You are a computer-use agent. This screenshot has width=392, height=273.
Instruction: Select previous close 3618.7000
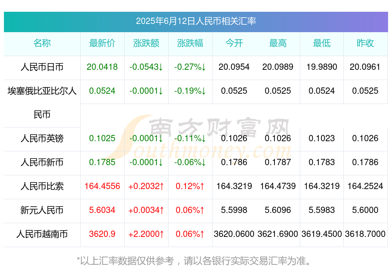click(x=365, y=234)
